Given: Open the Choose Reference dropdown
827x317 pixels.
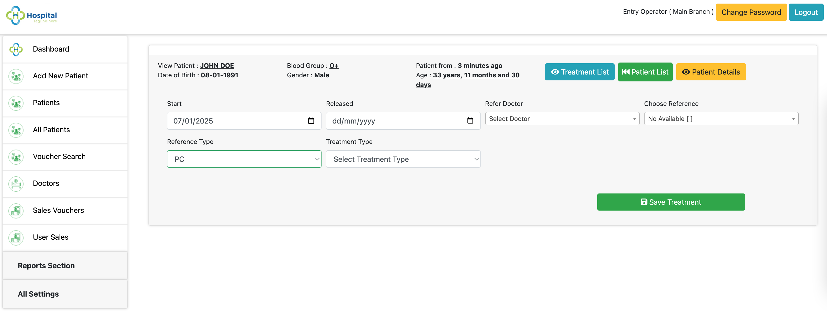Looking at the screenshot, I should click(x=721, y=119).
